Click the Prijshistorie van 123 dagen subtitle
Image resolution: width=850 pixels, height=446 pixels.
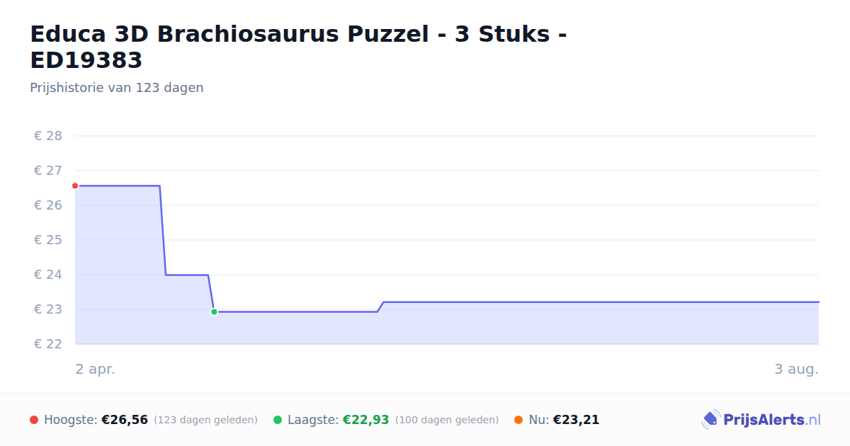pos(117,88)
